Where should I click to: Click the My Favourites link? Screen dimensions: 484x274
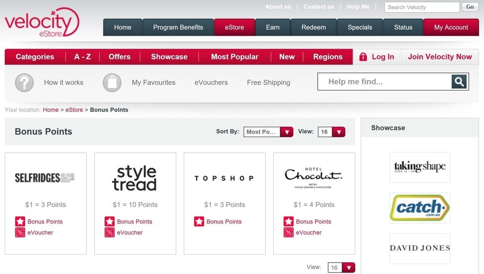tap(154, 83)
